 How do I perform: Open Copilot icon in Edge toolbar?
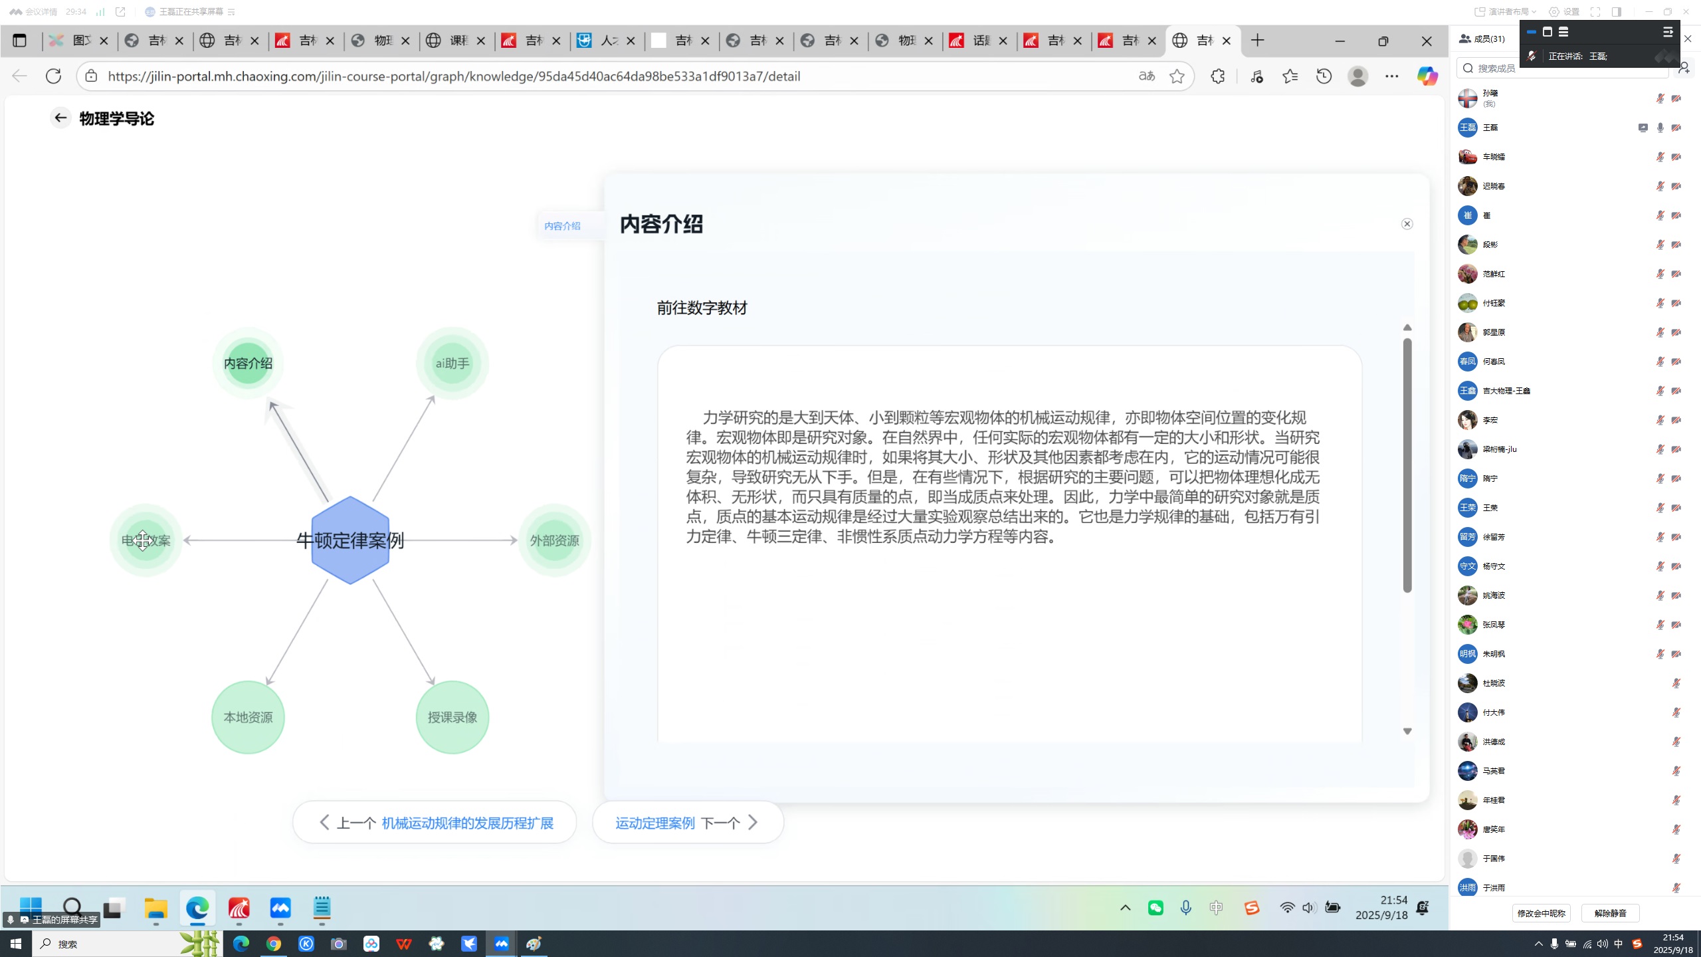click(1427, 76)
